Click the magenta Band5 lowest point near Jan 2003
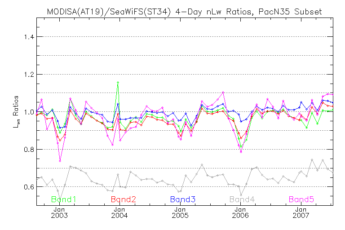 click(60, 161)
